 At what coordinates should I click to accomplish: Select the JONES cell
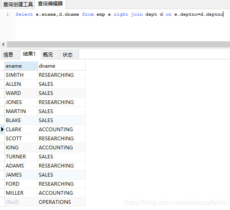pos(21,102)
